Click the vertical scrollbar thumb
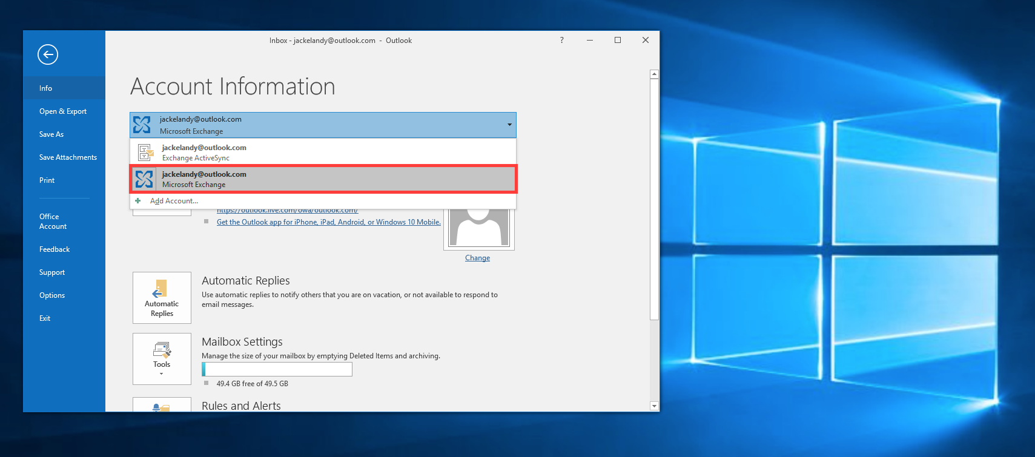Image resolution: width=1035 pixels, height=457 pixels. (654, 199)
